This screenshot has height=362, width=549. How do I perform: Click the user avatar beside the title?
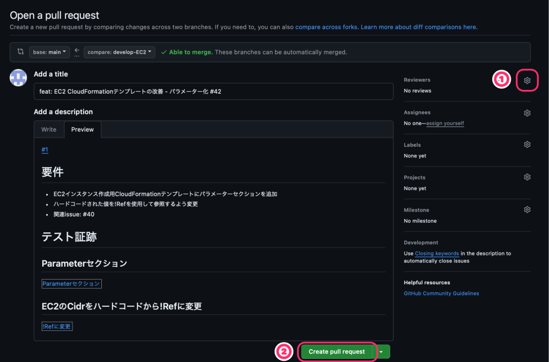pyautogui.click(x=18, y=78)
